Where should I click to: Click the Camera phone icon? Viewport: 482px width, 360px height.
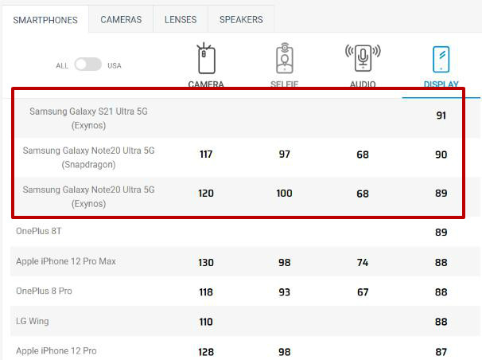(206, 58)
